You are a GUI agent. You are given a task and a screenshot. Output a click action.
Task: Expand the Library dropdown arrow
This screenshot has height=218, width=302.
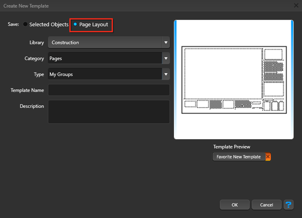click(x=165, y=43)
